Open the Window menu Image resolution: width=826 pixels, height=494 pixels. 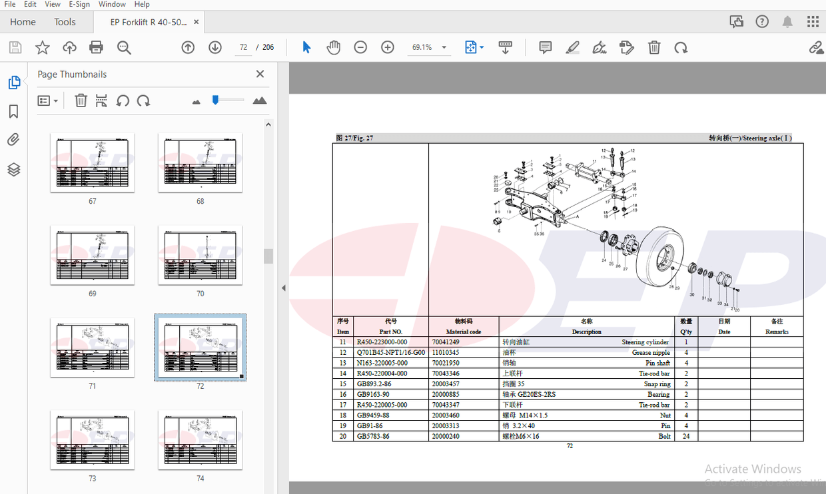[112, 5]
